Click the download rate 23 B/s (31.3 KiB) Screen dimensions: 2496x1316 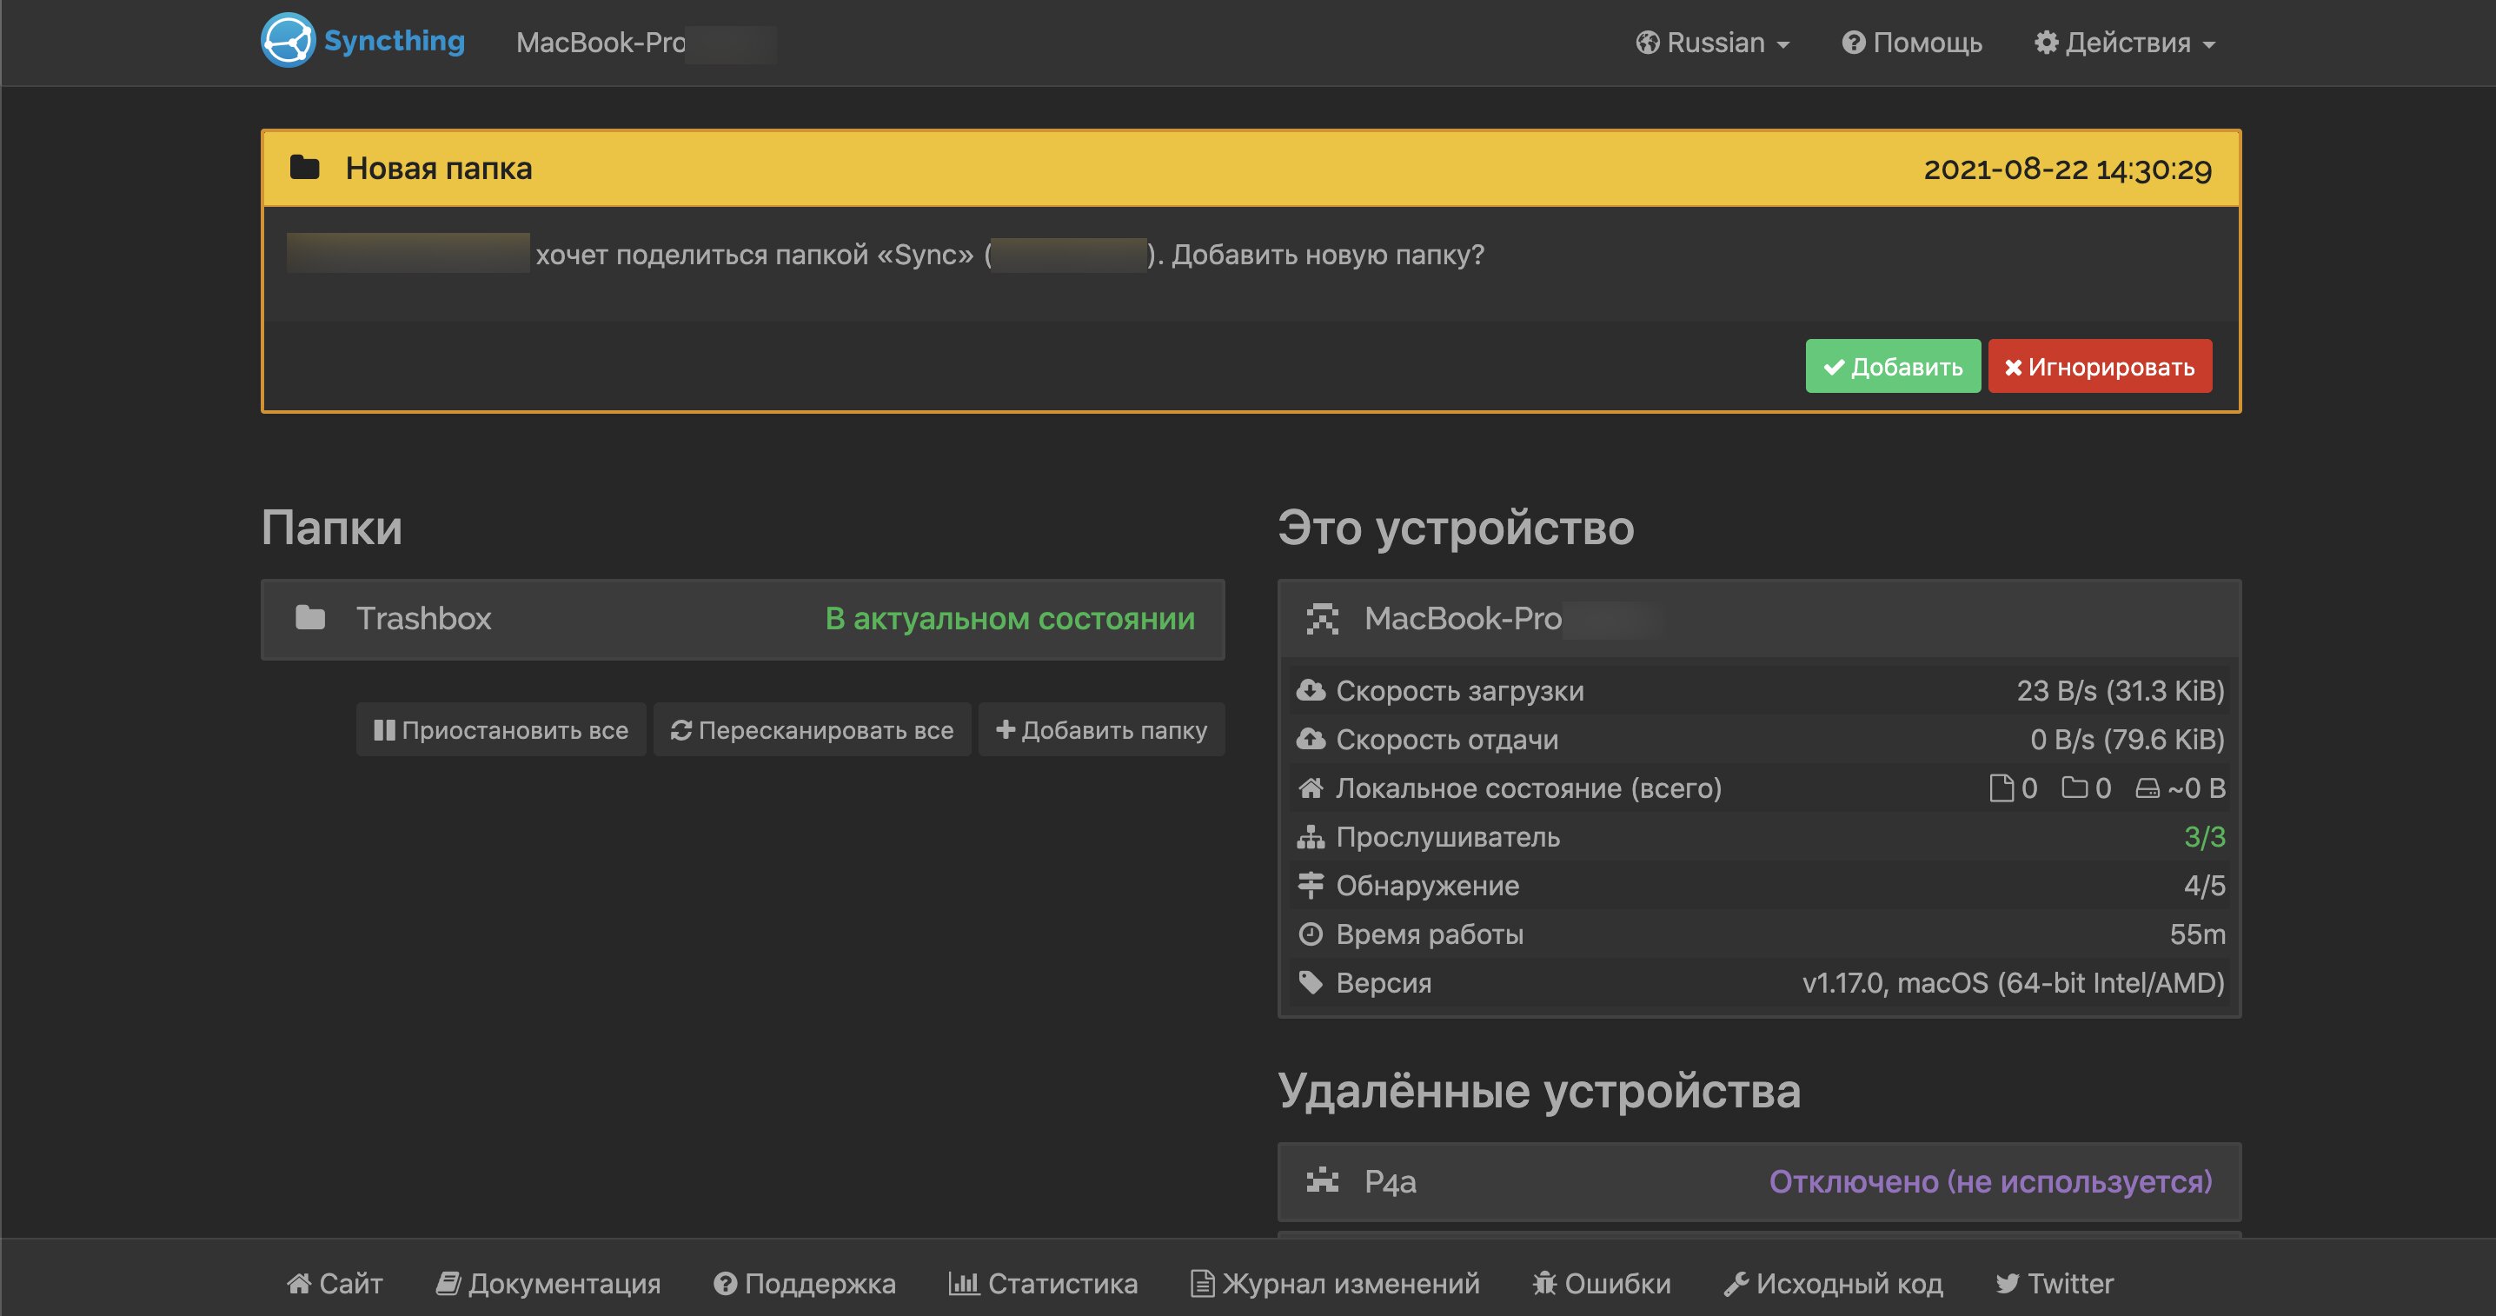2120,690
